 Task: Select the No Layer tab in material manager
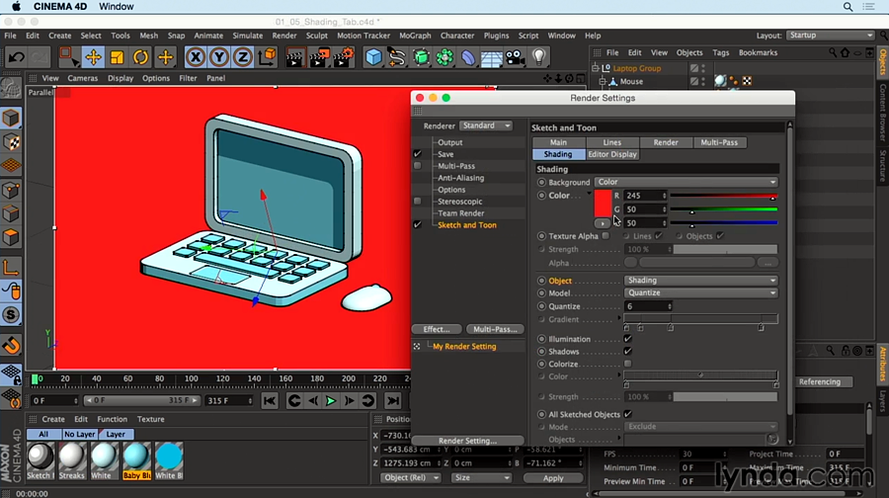(79, 434)
